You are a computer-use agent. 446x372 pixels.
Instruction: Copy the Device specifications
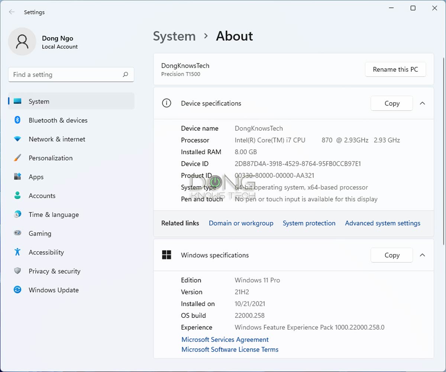392,103
